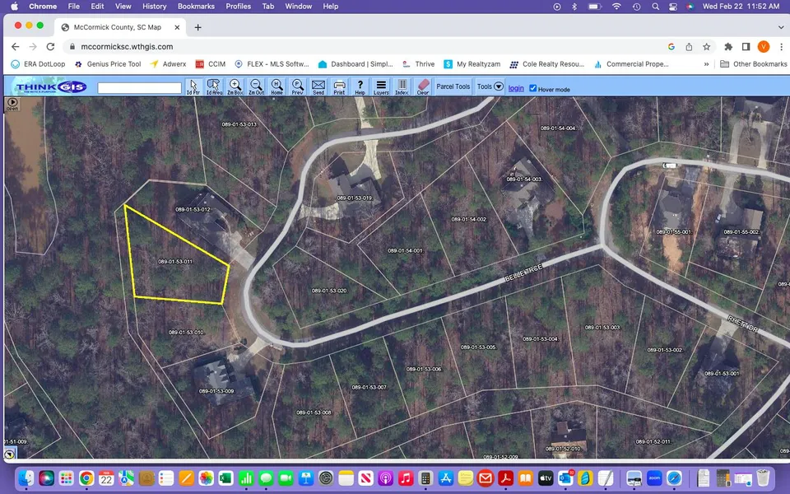
Task: Open the Layers panel
Action: click(381, 86)
